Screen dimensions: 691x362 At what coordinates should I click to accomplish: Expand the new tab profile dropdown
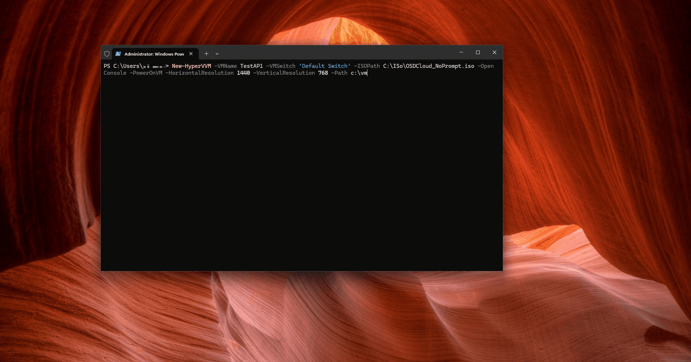217,54
